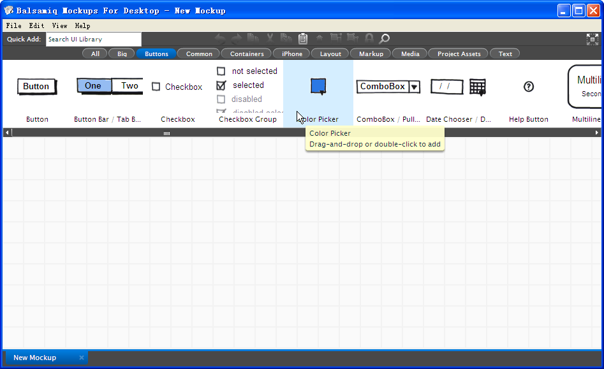
Task: Click the 'Multiline' label
Action: [x=586, y=119]
